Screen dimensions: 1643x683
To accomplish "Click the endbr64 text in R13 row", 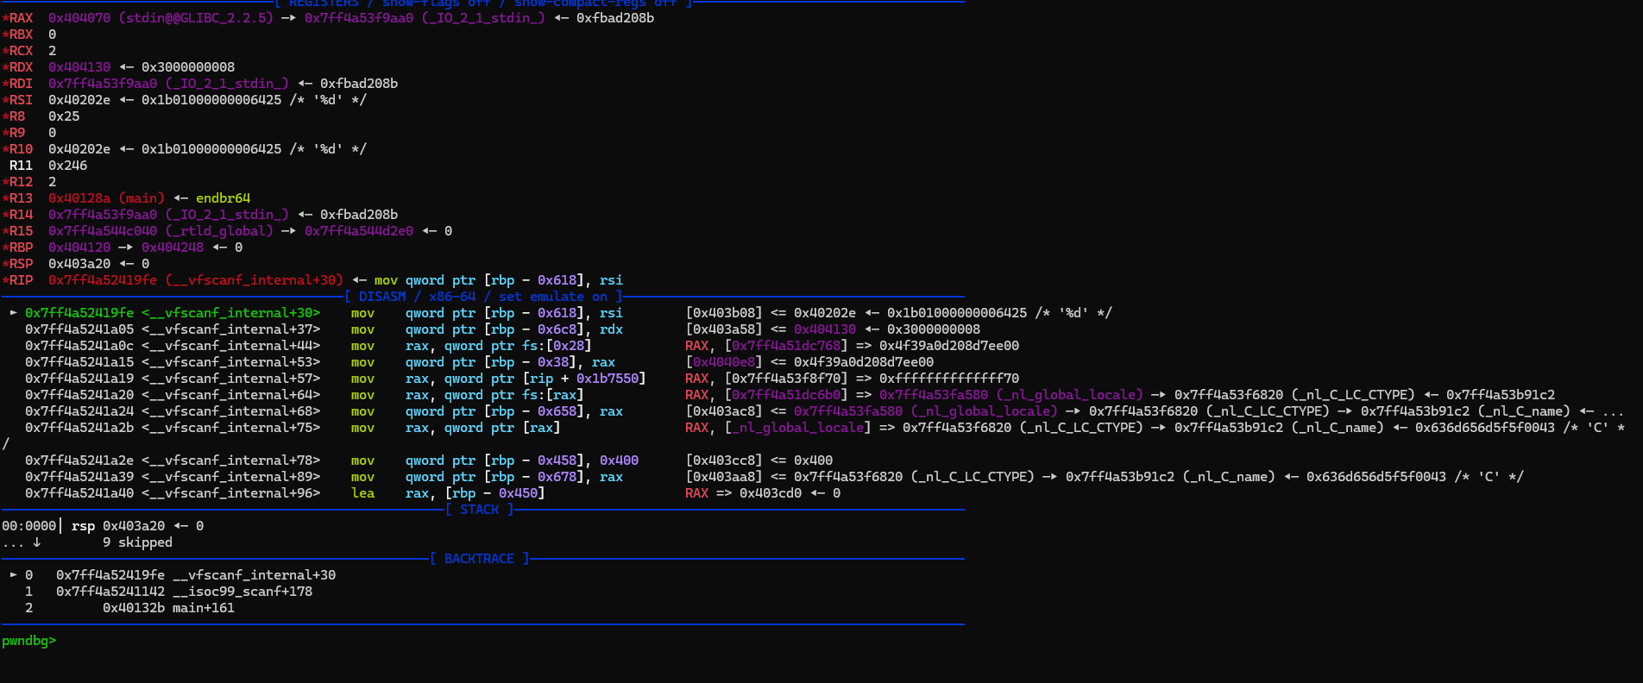I will pyautogui.click(x=223, y=198).
